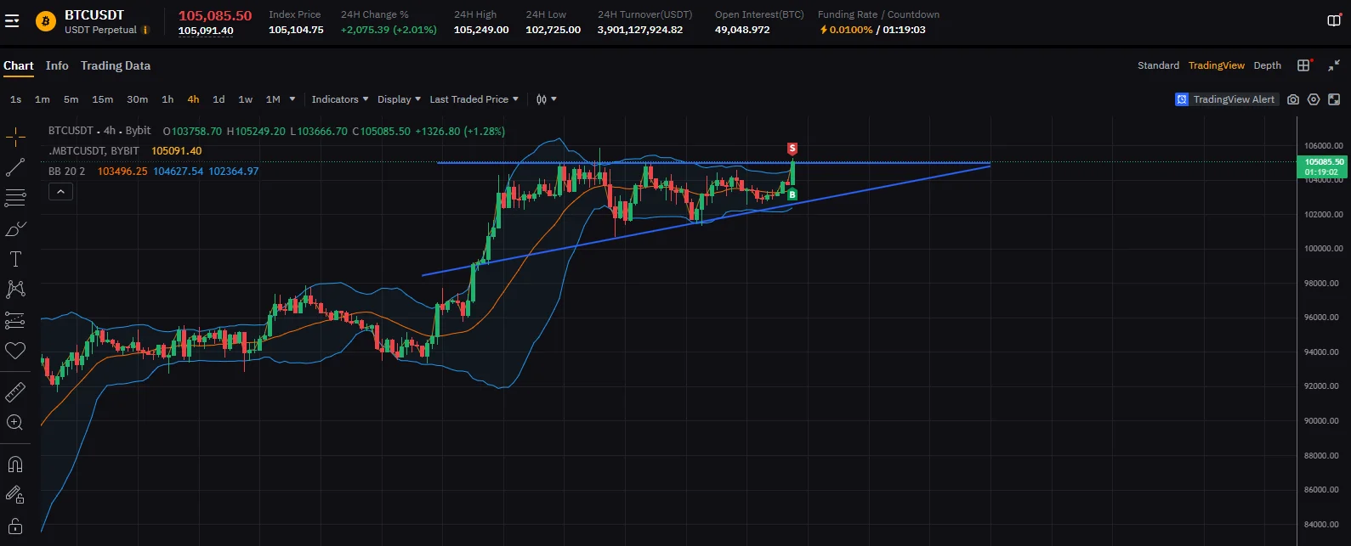Select the TradingView chart view
Viewport: 1351px width, 546px height.
1216,65
